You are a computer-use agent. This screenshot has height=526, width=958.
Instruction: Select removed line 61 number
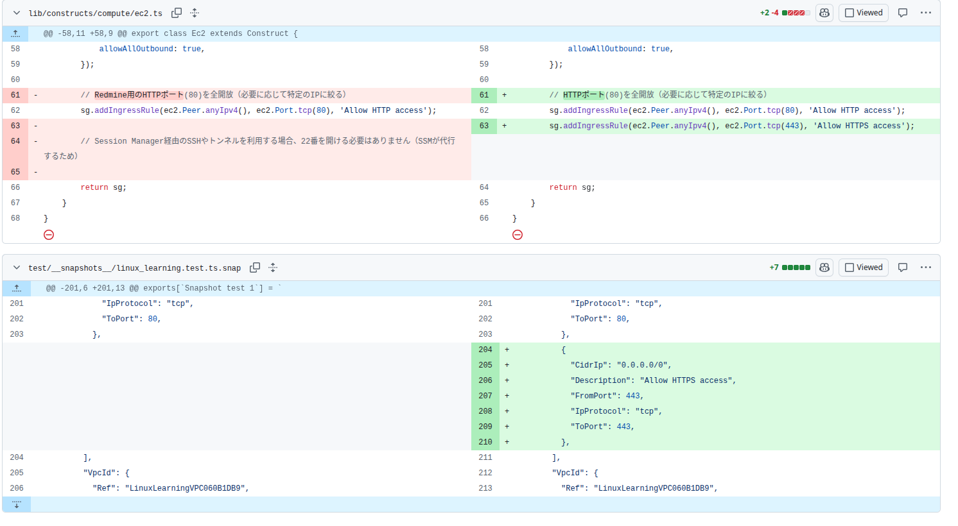coord(15,95)
